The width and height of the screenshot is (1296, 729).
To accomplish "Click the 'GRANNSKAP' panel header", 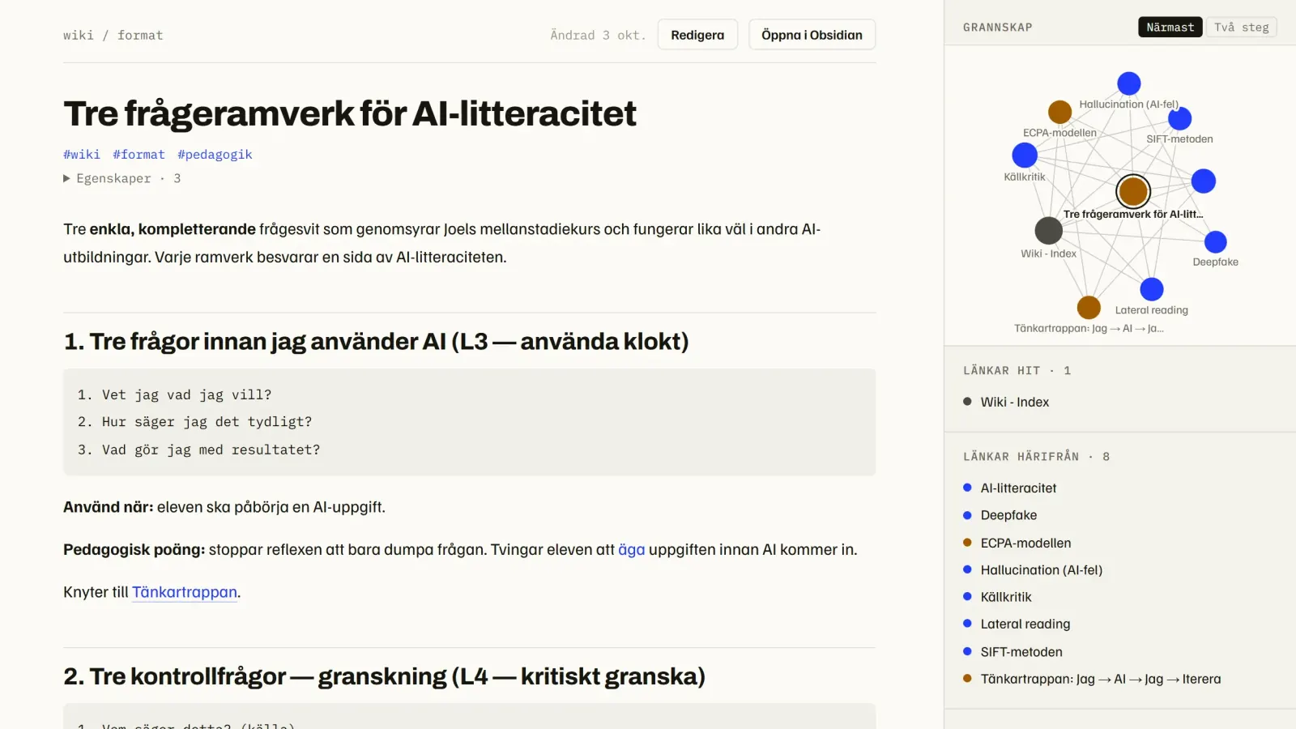I will 998,28.
